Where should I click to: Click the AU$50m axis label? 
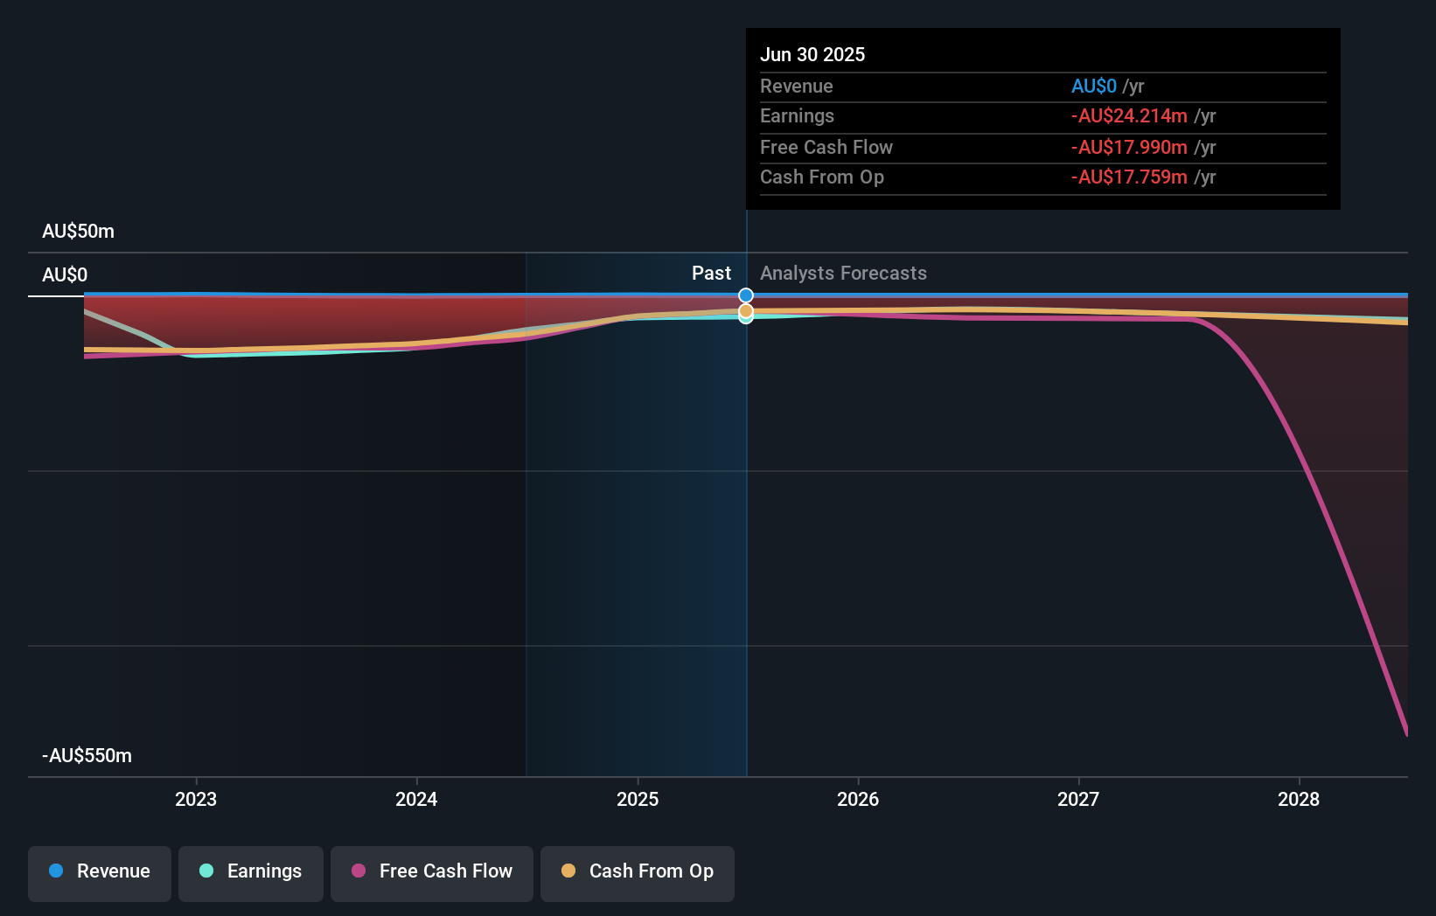point(79,231)
